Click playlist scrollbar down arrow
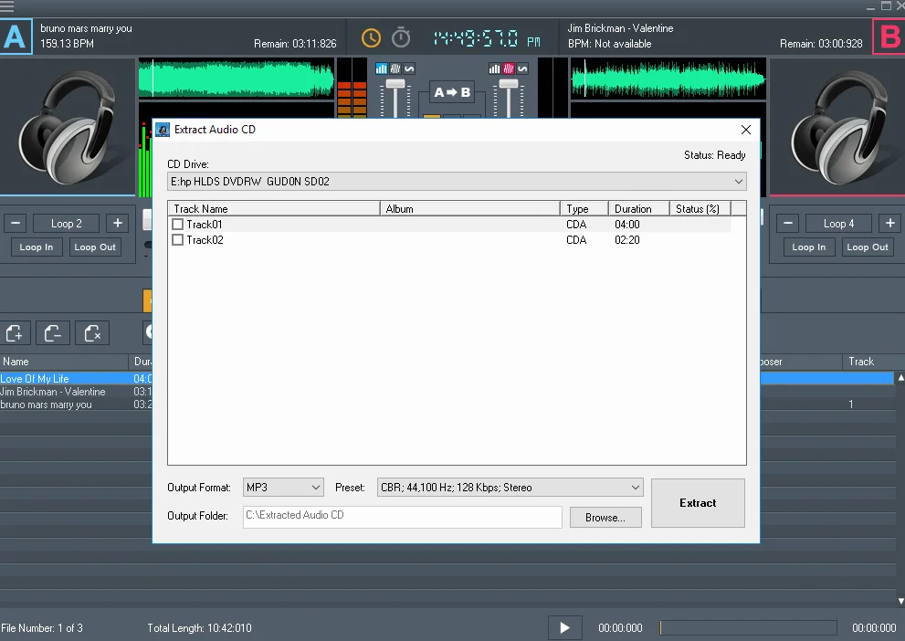Image resolution: width=905 pixels, height=641 pixels. 900,601
